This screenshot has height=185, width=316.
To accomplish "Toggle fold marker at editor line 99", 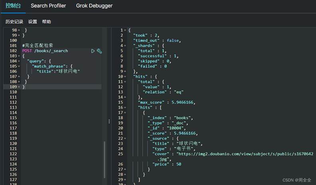I will tap(19, 35).
